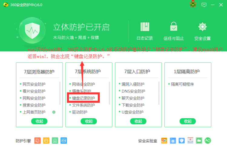Screen dimensions: 227x151
Task: Click the medal badge icon in title bar
Action: (193, 4)
